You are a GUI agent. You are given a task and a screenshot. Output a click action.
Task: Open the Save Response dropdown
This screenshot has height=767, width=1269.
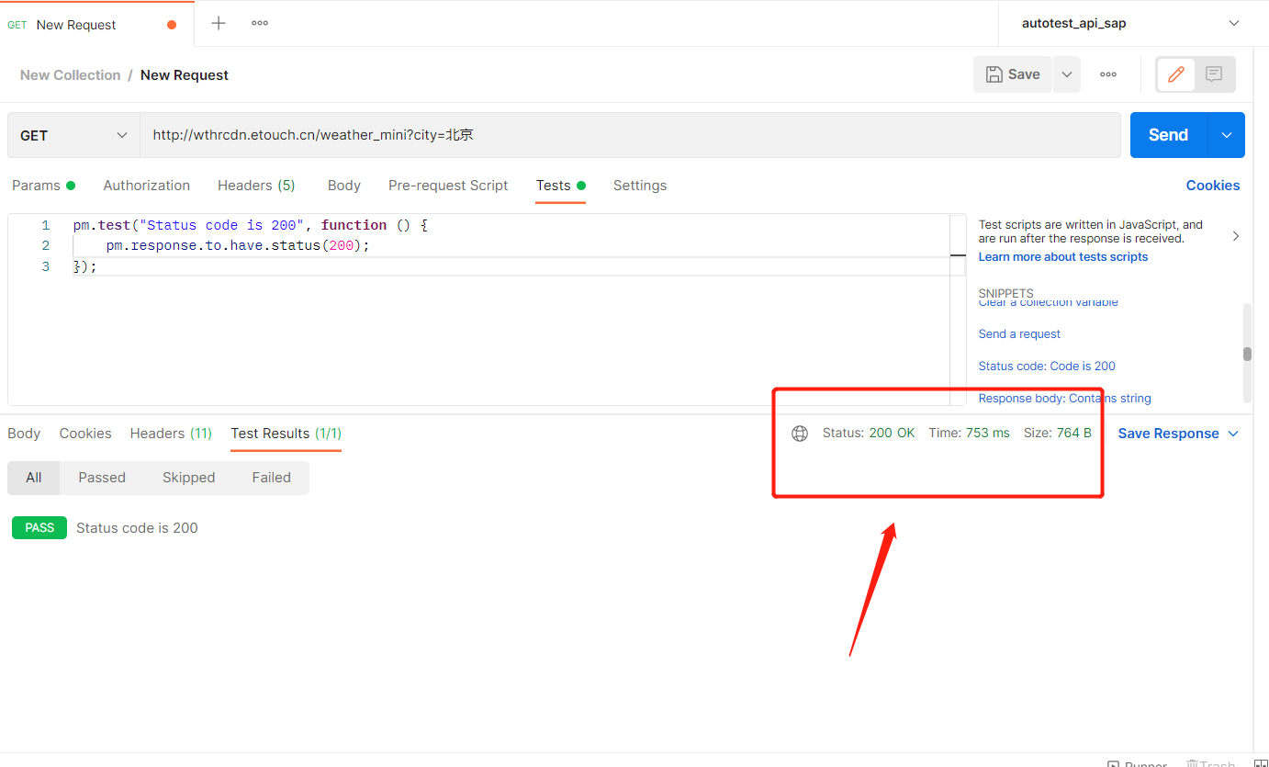[x=1178, y=434]
